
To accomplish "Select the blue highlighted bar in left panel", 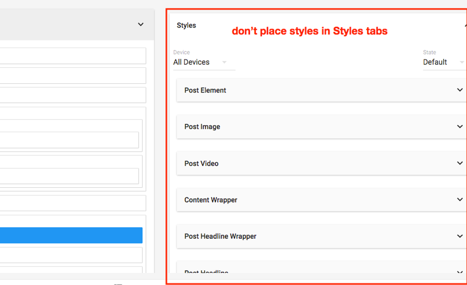I will click(71, 235).
